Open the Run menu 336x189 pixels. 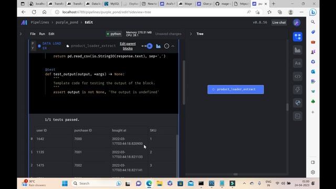click(42, 34)
